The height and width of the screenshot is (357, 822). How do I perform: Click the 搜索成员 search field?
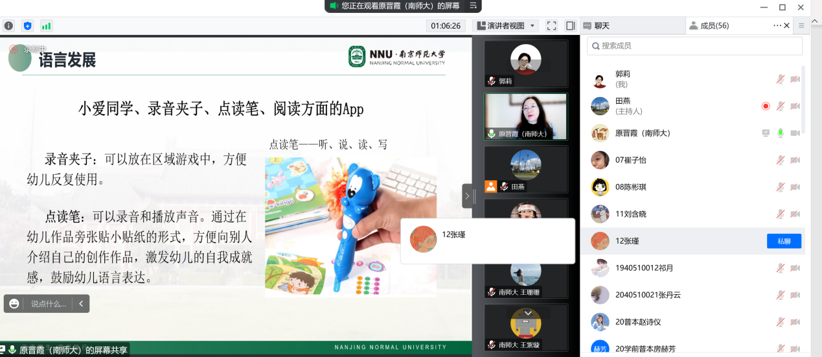pyautogui.click(x=694, y=46)
